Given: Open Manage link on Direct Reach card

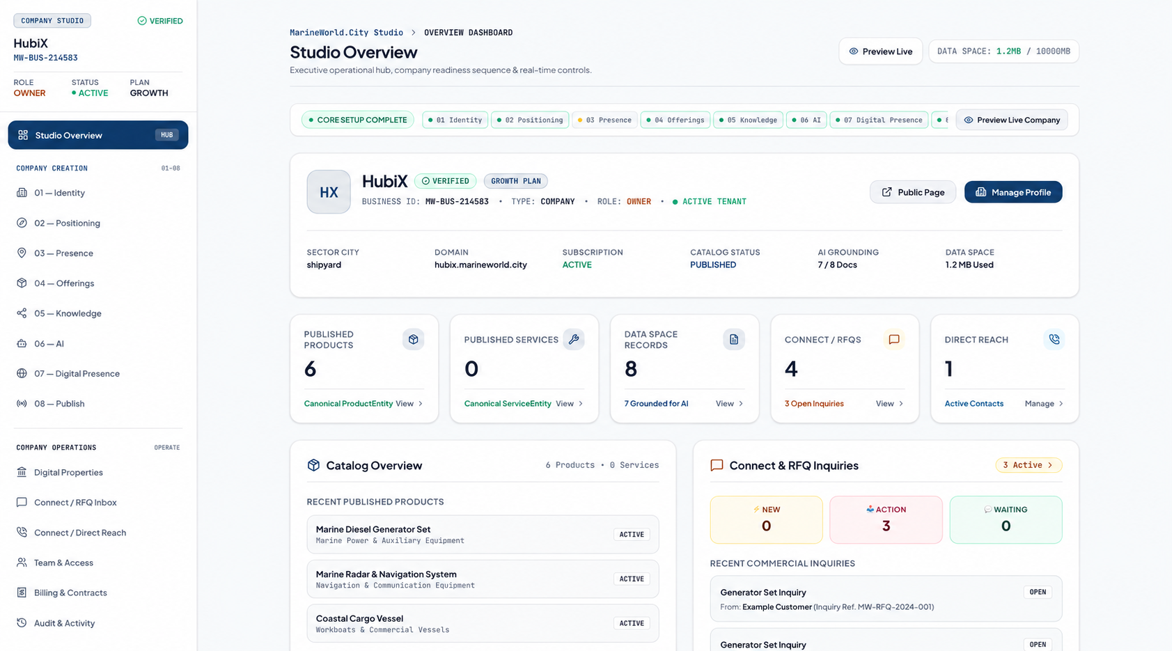Looking at the screenshot, I should tap(1045, 404).
